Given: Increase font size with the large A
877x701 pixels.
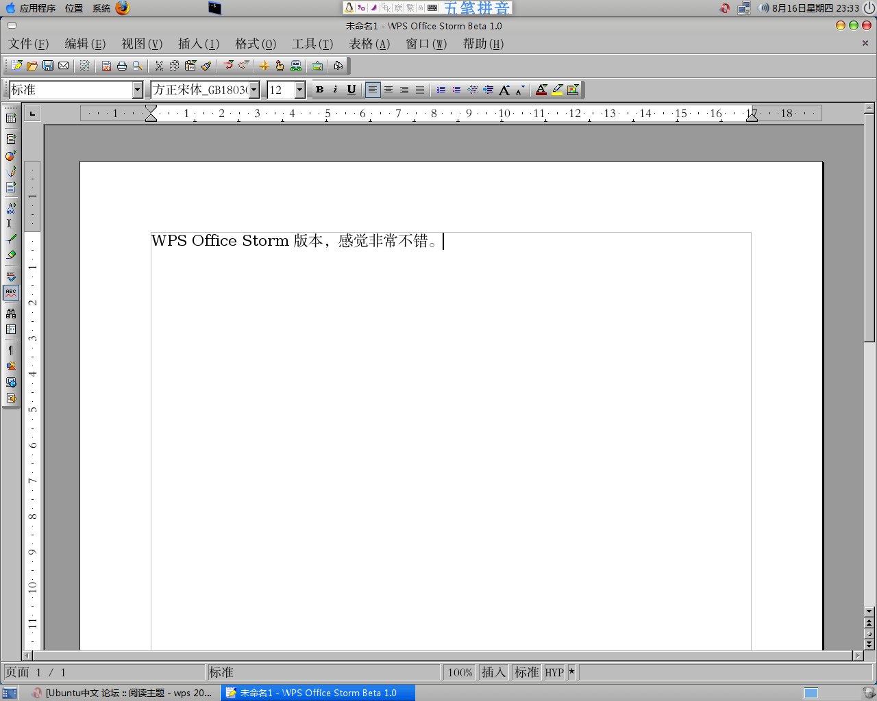Looking at the screenshot, I should click(x=504, y=90).
